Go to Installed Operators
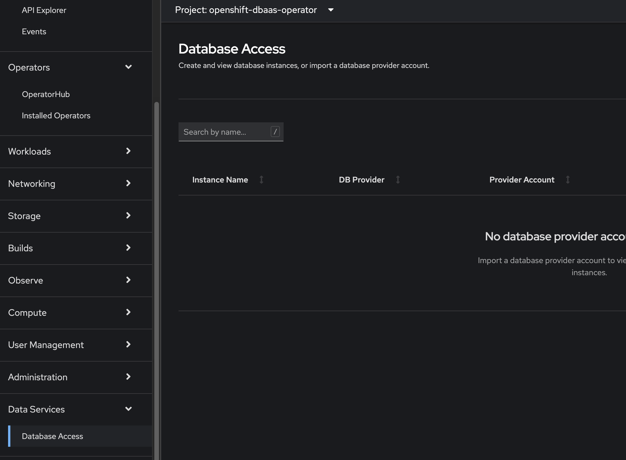 [56, 116]
